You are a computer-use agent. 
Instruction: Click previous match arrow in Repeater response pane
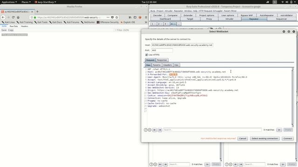[x=236, y=164]
